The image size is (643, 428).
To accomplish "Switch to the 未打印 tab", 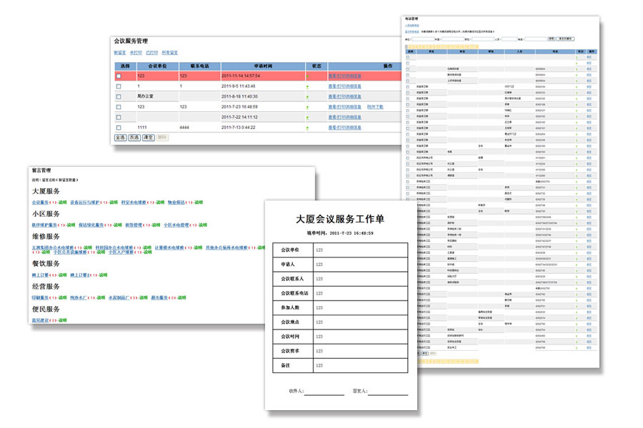I will click(136, 52).
